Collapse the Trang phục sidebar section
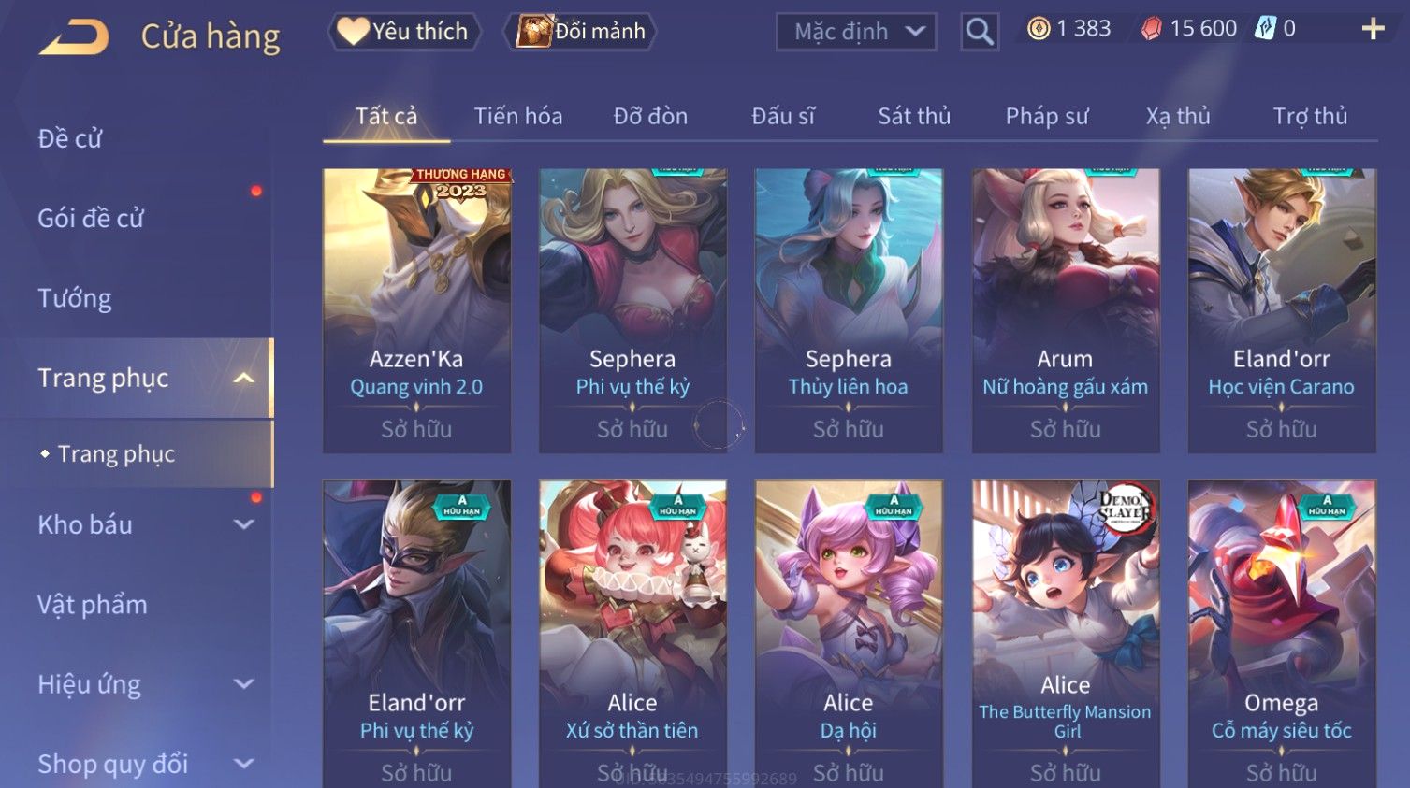Viewport: 1410px width, 788px height. point(244,378)
